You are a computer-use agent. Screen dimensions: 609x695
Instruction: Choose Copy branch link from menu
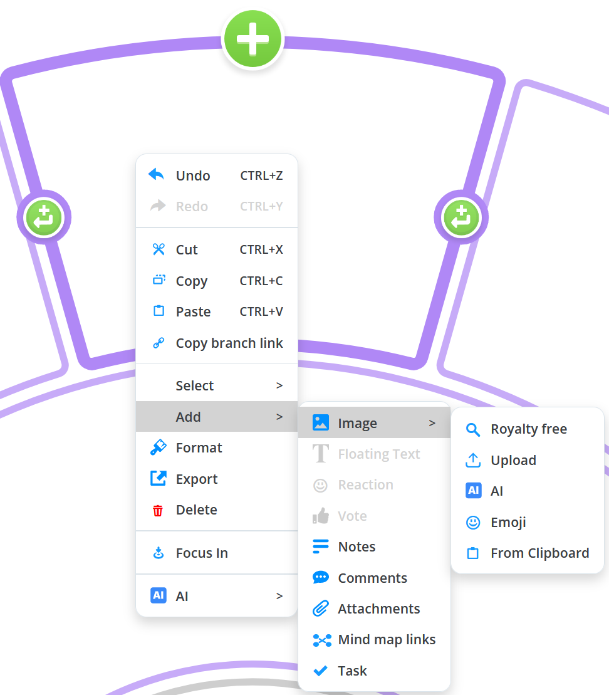pos(229,343)
